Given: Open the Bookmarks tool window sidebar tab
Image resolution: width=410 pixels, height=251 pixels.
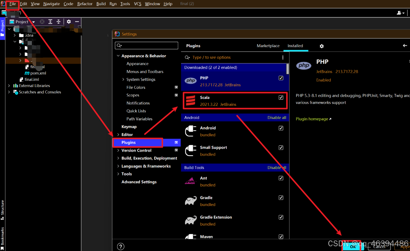Looking at the screenshot, I should pos(2,238).
